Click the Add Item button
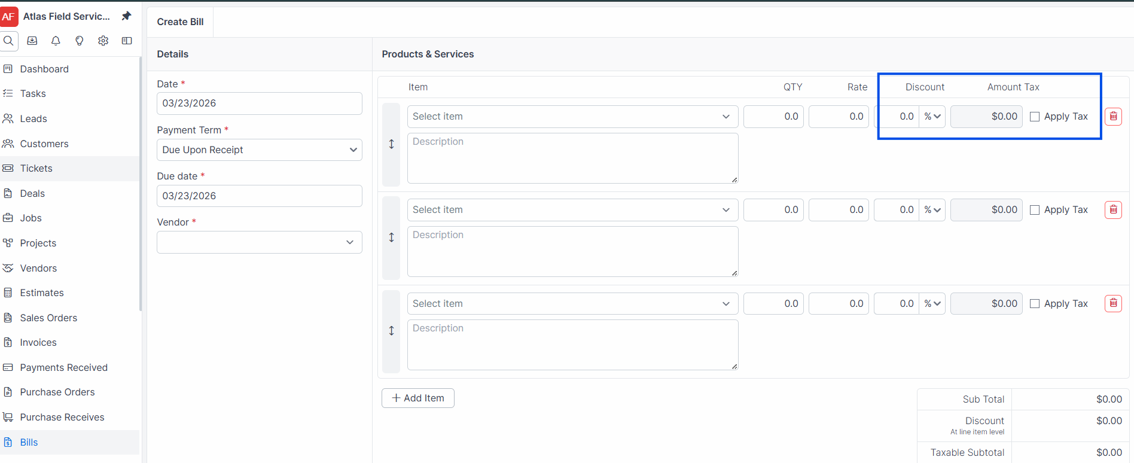1134x463 pixels. tap(418, 398)
